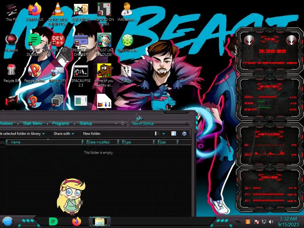Open Action Center flag tray icon
304x228 pixels.
(x=257, y=221)
